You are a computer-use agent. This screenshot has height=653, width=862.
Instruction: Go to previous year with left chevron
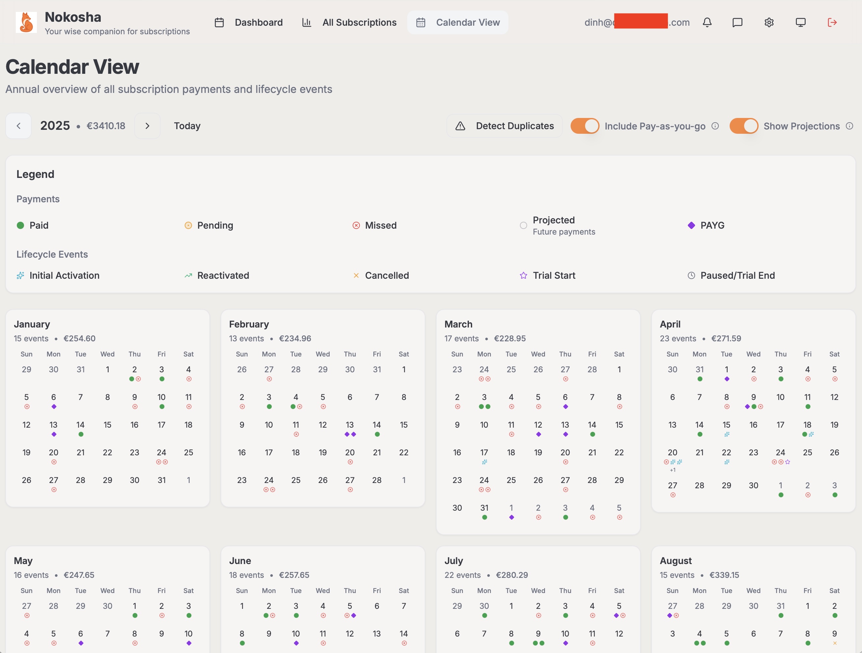[18, 126]
